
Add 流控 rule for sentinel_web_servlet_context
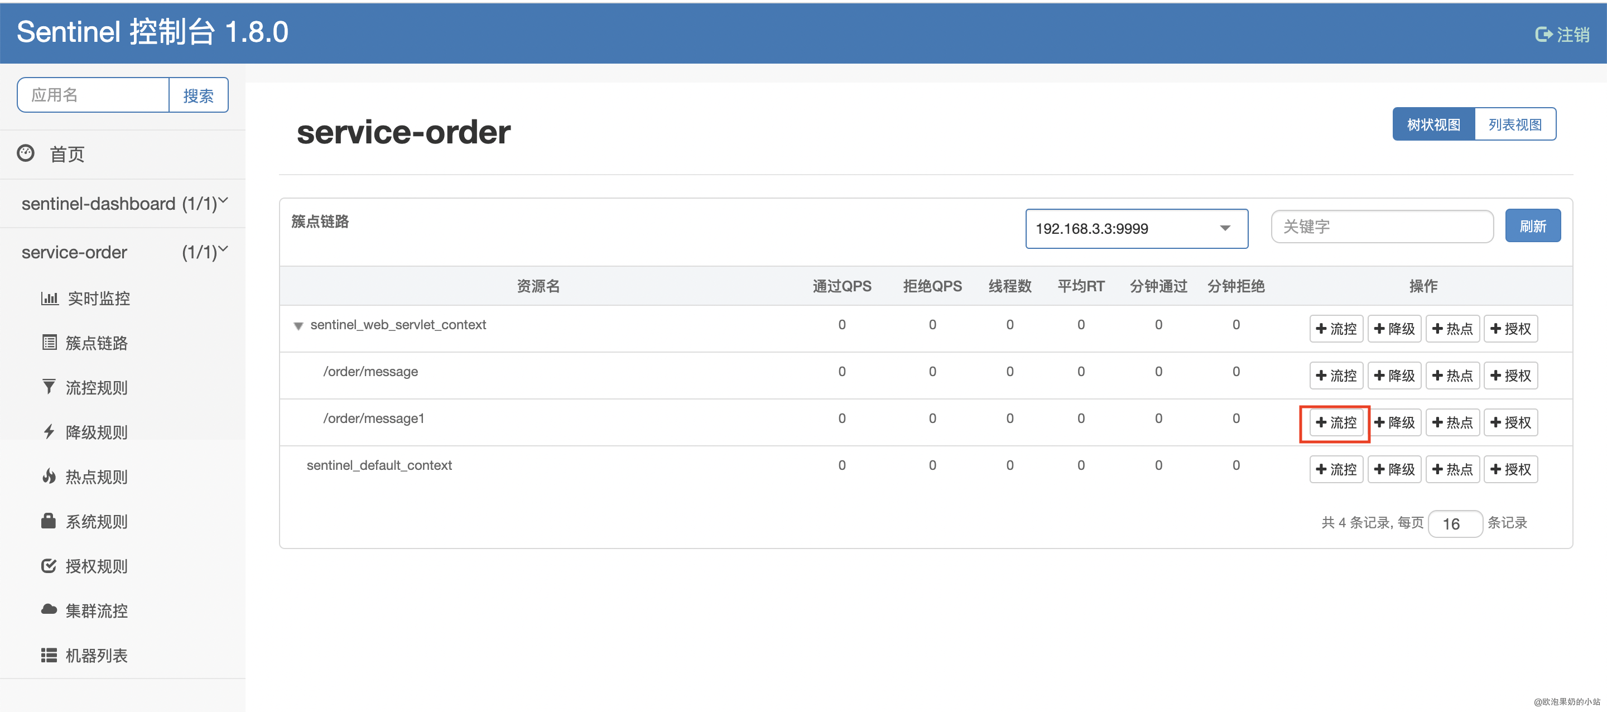point(1336,329)
